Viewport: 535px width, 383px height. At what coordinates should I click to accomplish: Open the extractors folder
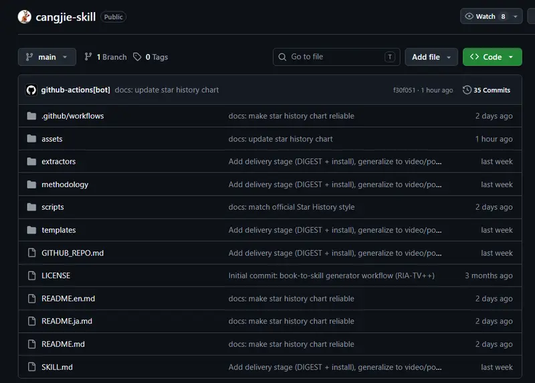coord(59,162)
